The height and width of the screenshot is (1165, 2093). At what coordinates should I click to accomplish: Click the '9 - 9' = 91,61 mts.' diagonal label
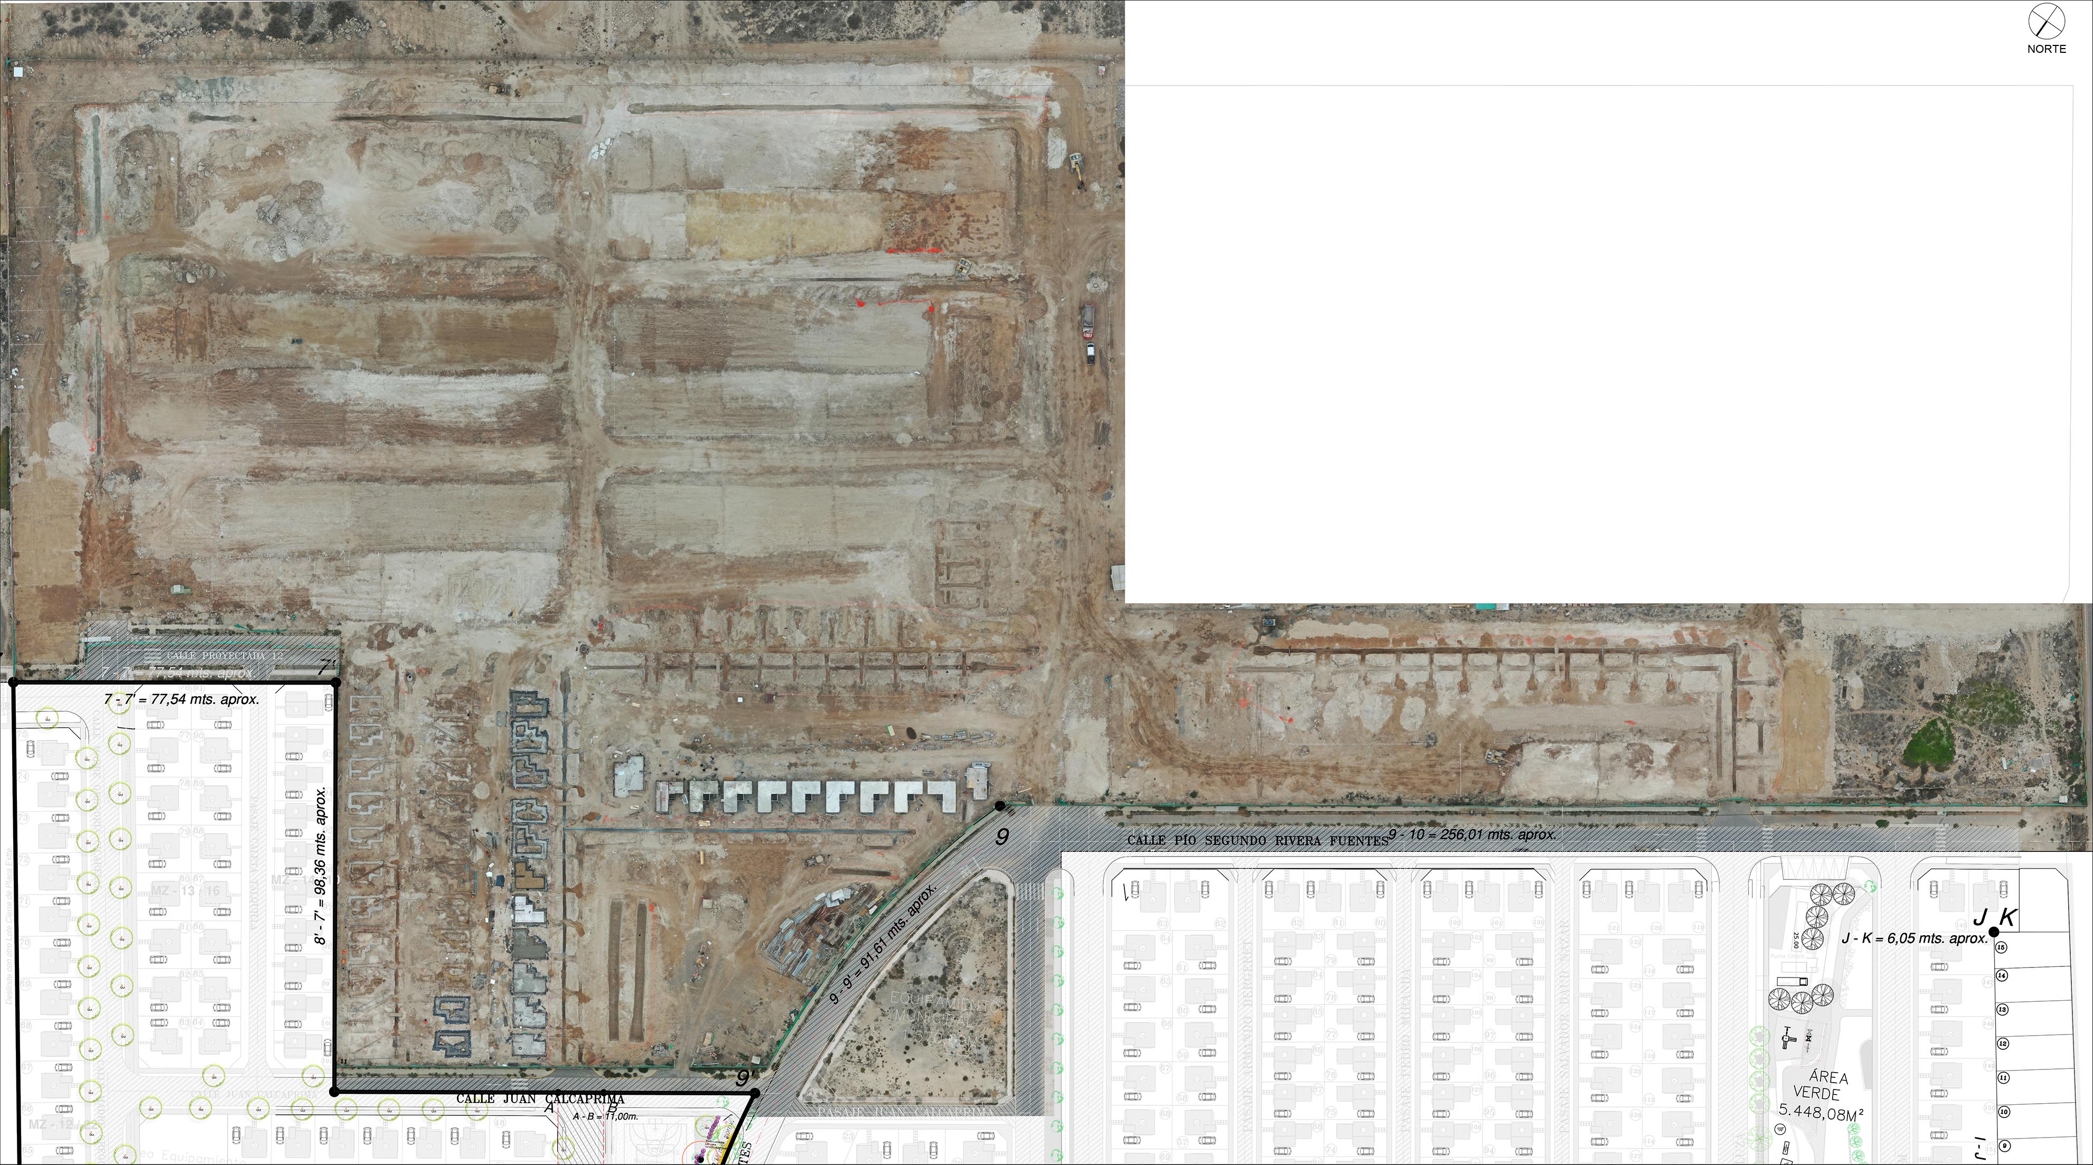[x=883, y=945]
